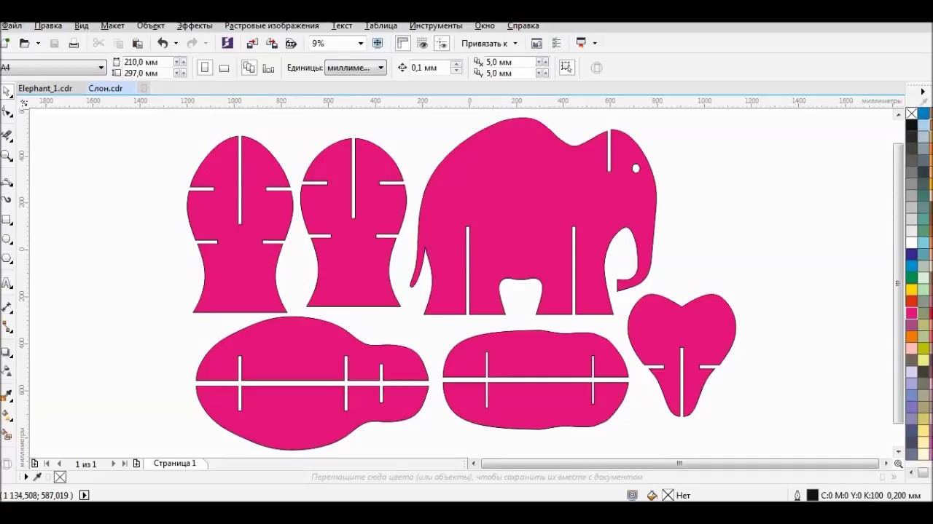Open the zoom level 9% dropdown
Image resolution: width=933 pixels, height=524 pixels.
pos(360,44)
